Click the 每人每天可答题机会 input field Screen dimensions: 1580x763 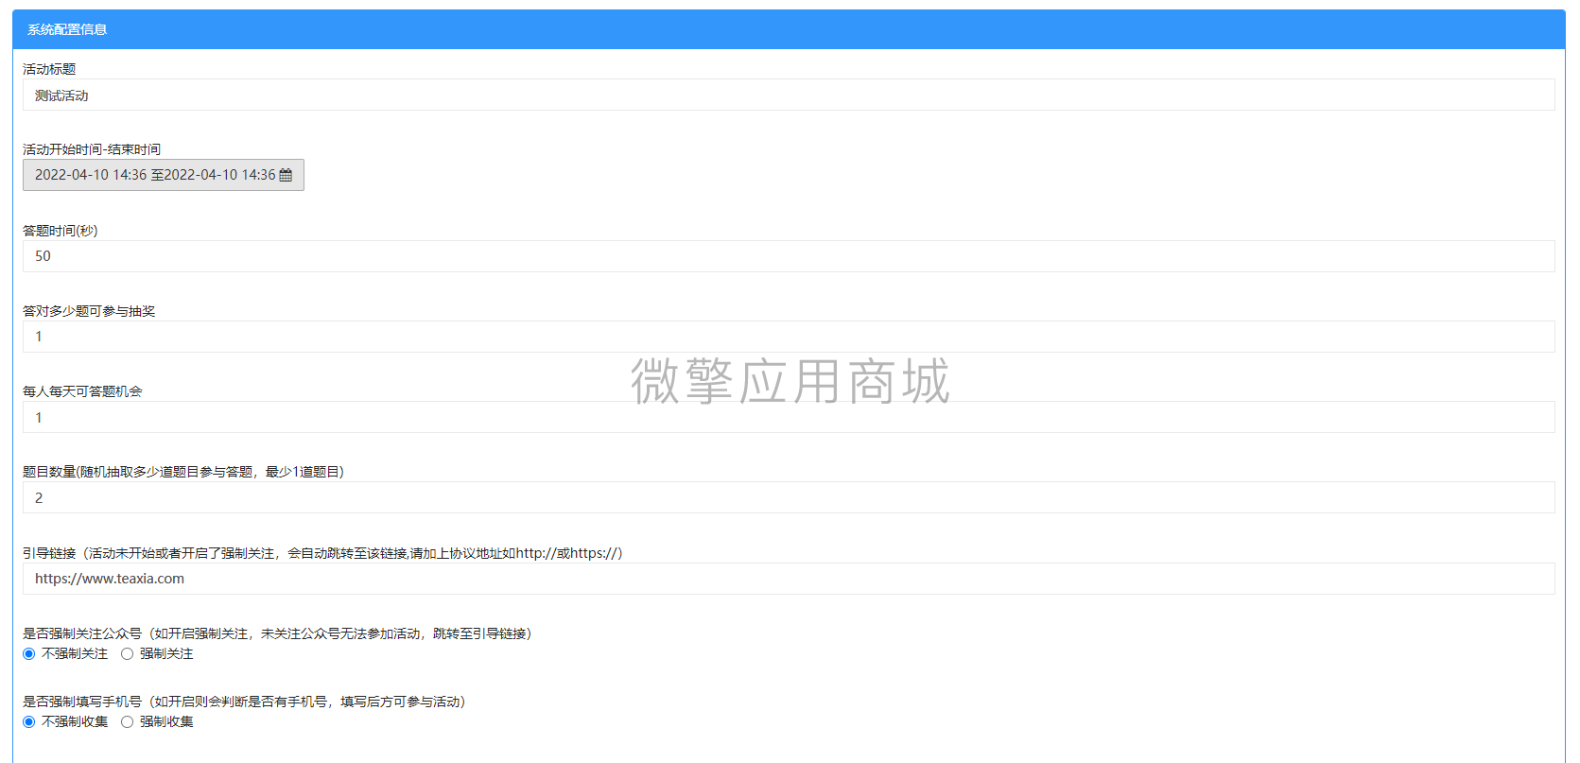click(789, 417)
